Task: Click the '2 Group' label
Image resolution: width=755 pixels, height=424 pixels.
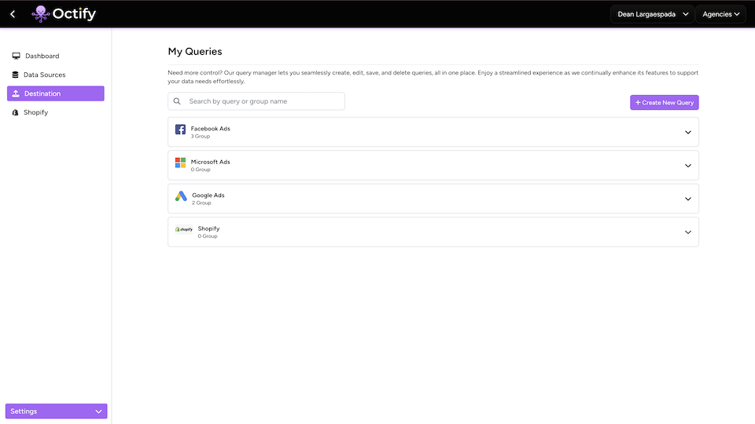Action: [x=202, y=203]
